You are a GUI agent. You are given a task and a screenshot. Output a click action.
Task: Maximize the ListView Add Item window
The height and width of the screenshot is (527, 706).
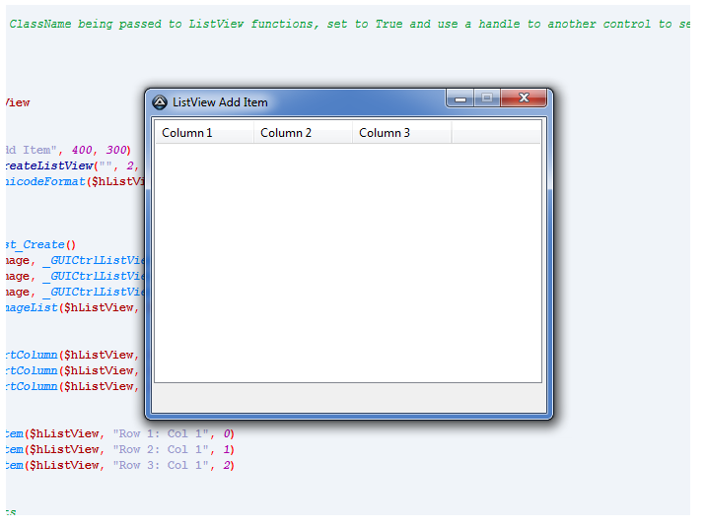click(486, 99)
